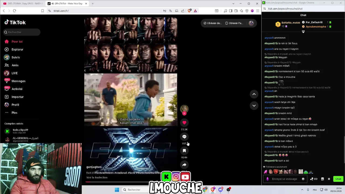Open the translate page icon in address bar
345x194 pixels.
coord(170,11)
